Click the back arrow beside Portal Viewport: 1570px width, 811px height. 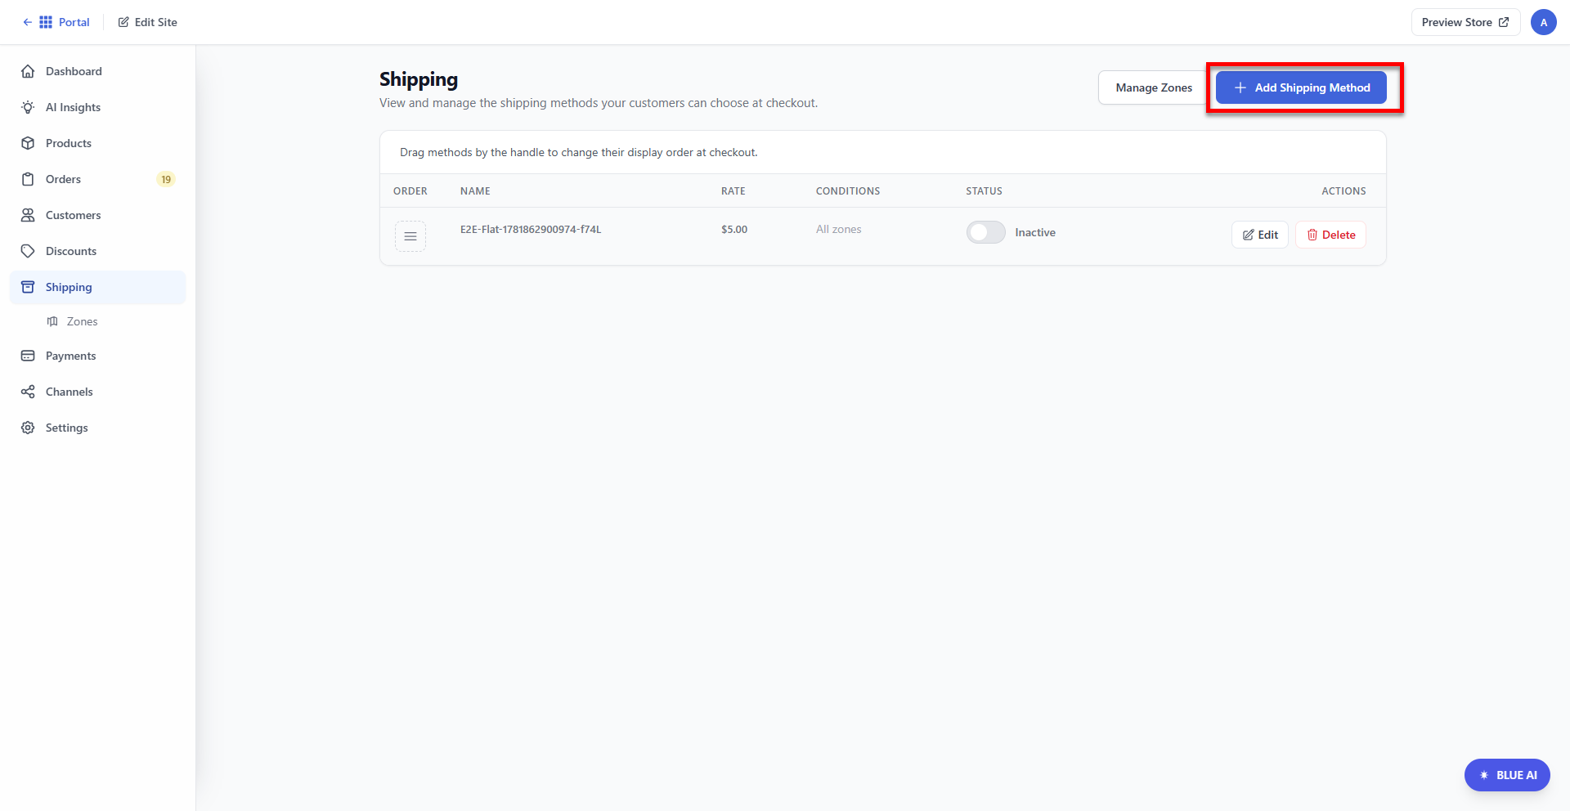pyautogui.click(x=28, y=22)
